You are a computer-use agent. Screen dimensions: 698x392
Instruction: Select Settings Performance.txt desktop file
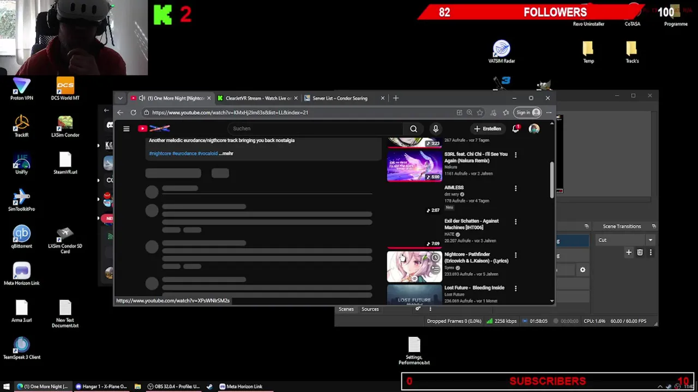tap(414, 351)
